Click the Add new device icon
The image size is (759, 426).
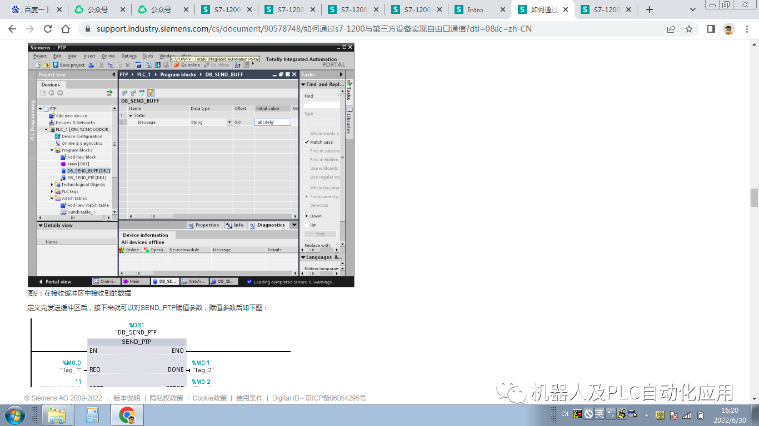pos(52,115)
